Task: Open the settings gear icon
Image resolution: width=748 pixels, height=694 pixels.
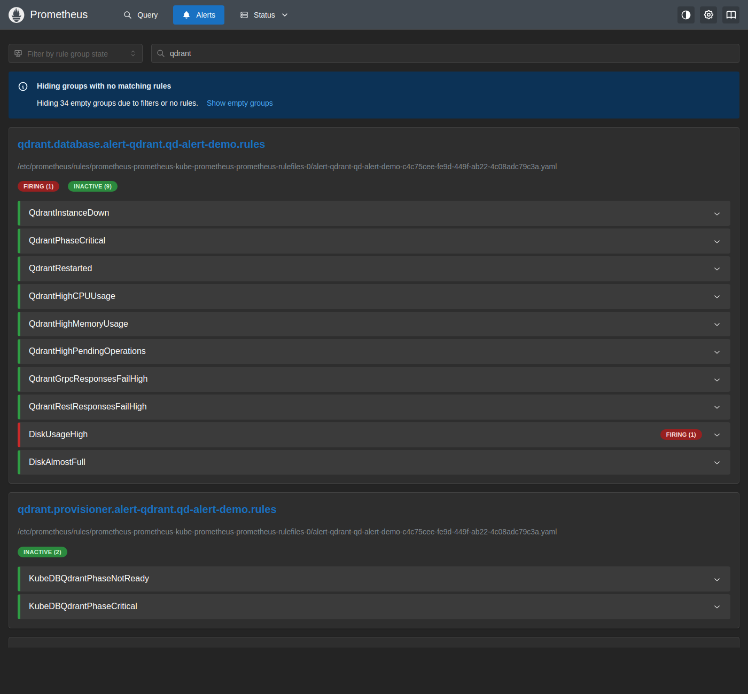Action: tap(708, 15)
